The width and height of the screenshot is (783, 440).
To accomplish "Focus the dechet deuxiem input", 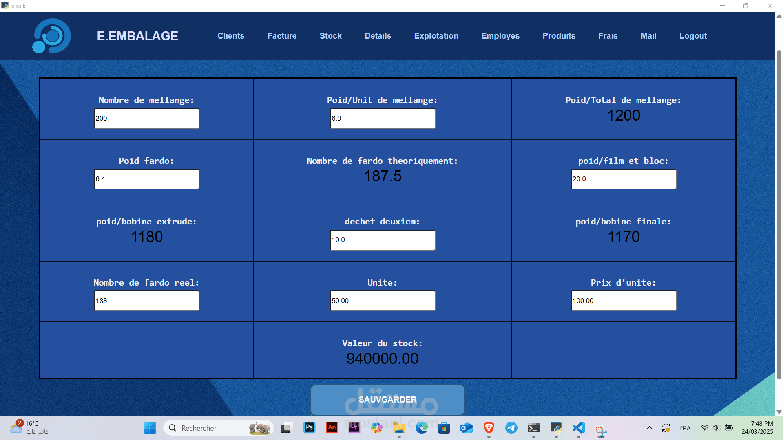I will pos(383,240).
